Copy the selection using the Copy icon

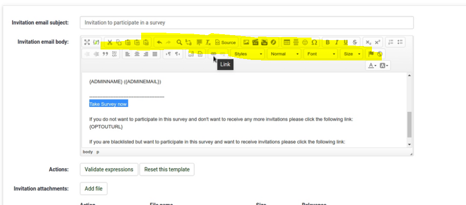118,42
